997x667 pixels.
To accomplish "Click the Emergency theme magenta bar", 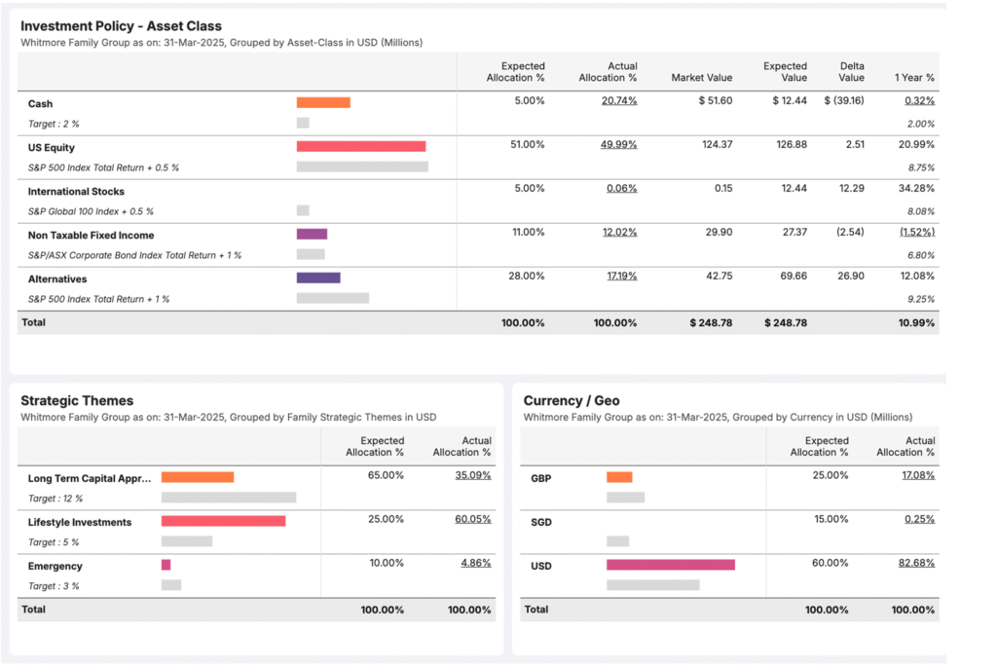I will coord(166,565).
